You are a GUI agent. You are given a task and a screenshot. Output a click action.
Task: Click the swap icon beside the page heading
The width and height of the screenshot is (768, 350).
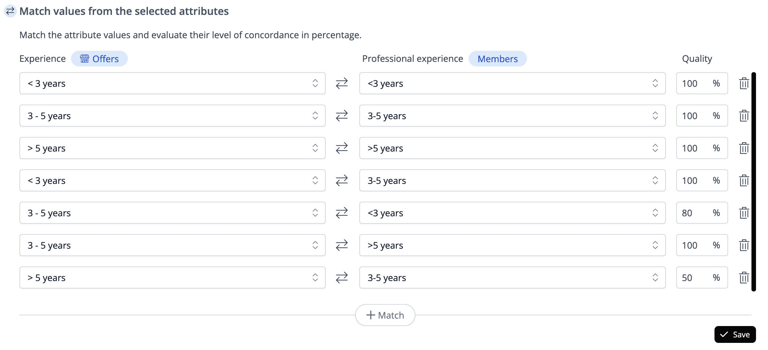click(x=10, y=11)
